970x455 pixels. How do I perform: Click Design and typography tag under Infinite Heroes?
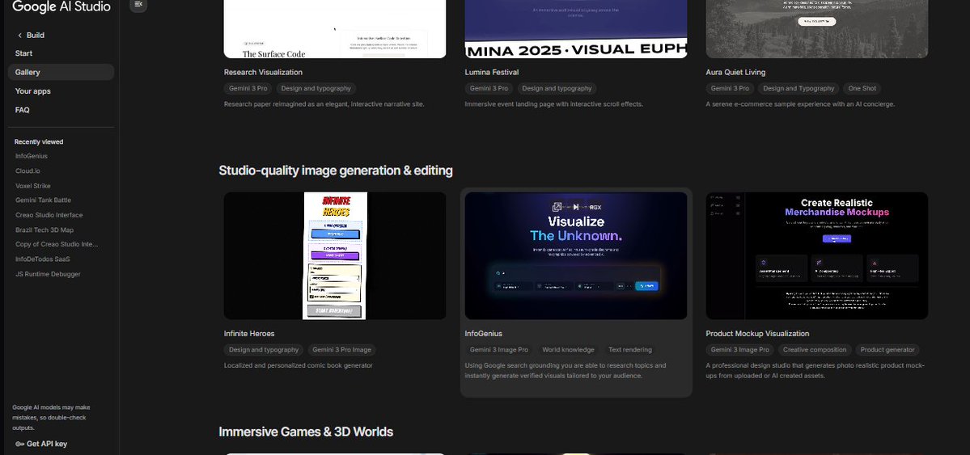264,350
